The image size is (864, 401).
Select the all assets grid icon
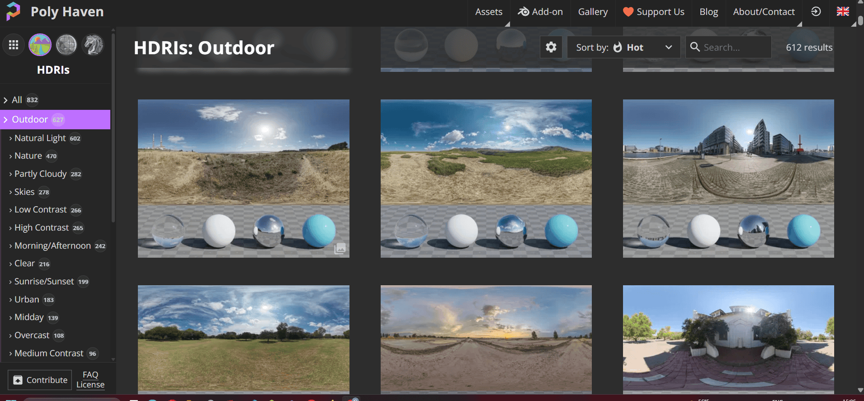pos(14,45)
